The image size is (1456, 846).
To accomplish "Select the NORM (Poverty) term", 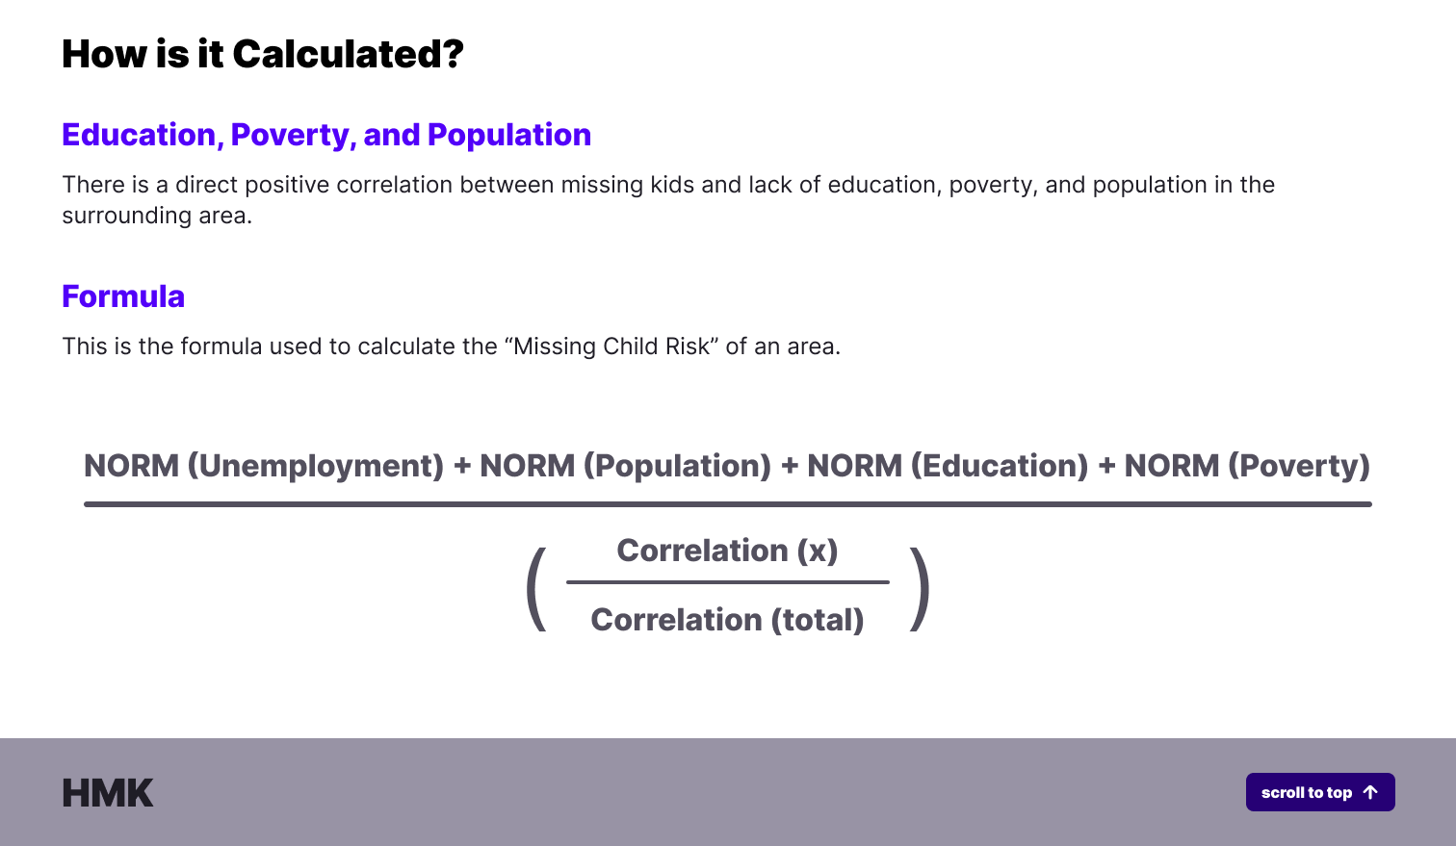I will pos(1247,466).
